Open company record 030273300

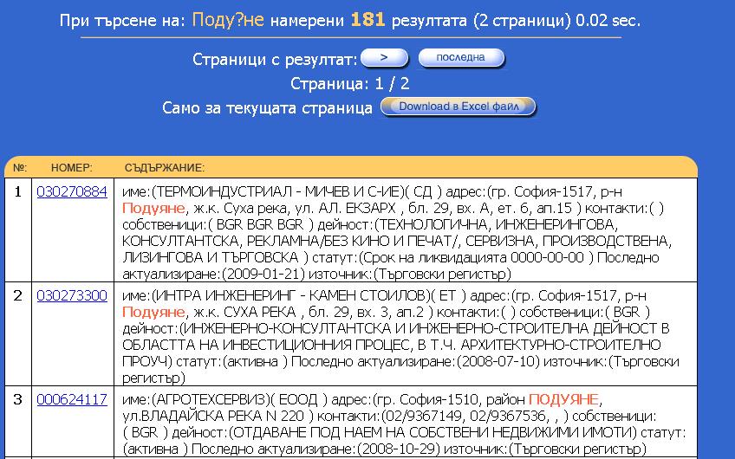pyautogui.click(x=72, y=295)
